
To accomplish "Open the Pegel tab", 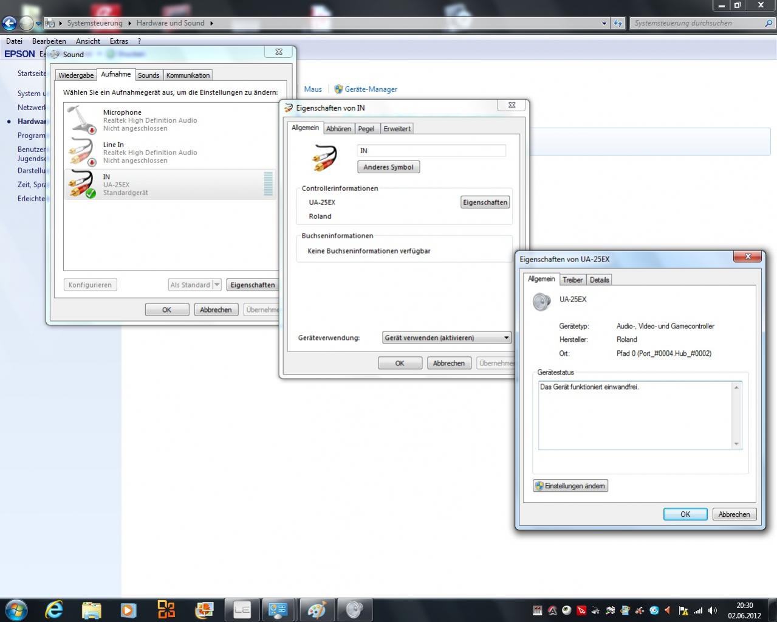I will [366, 129].
